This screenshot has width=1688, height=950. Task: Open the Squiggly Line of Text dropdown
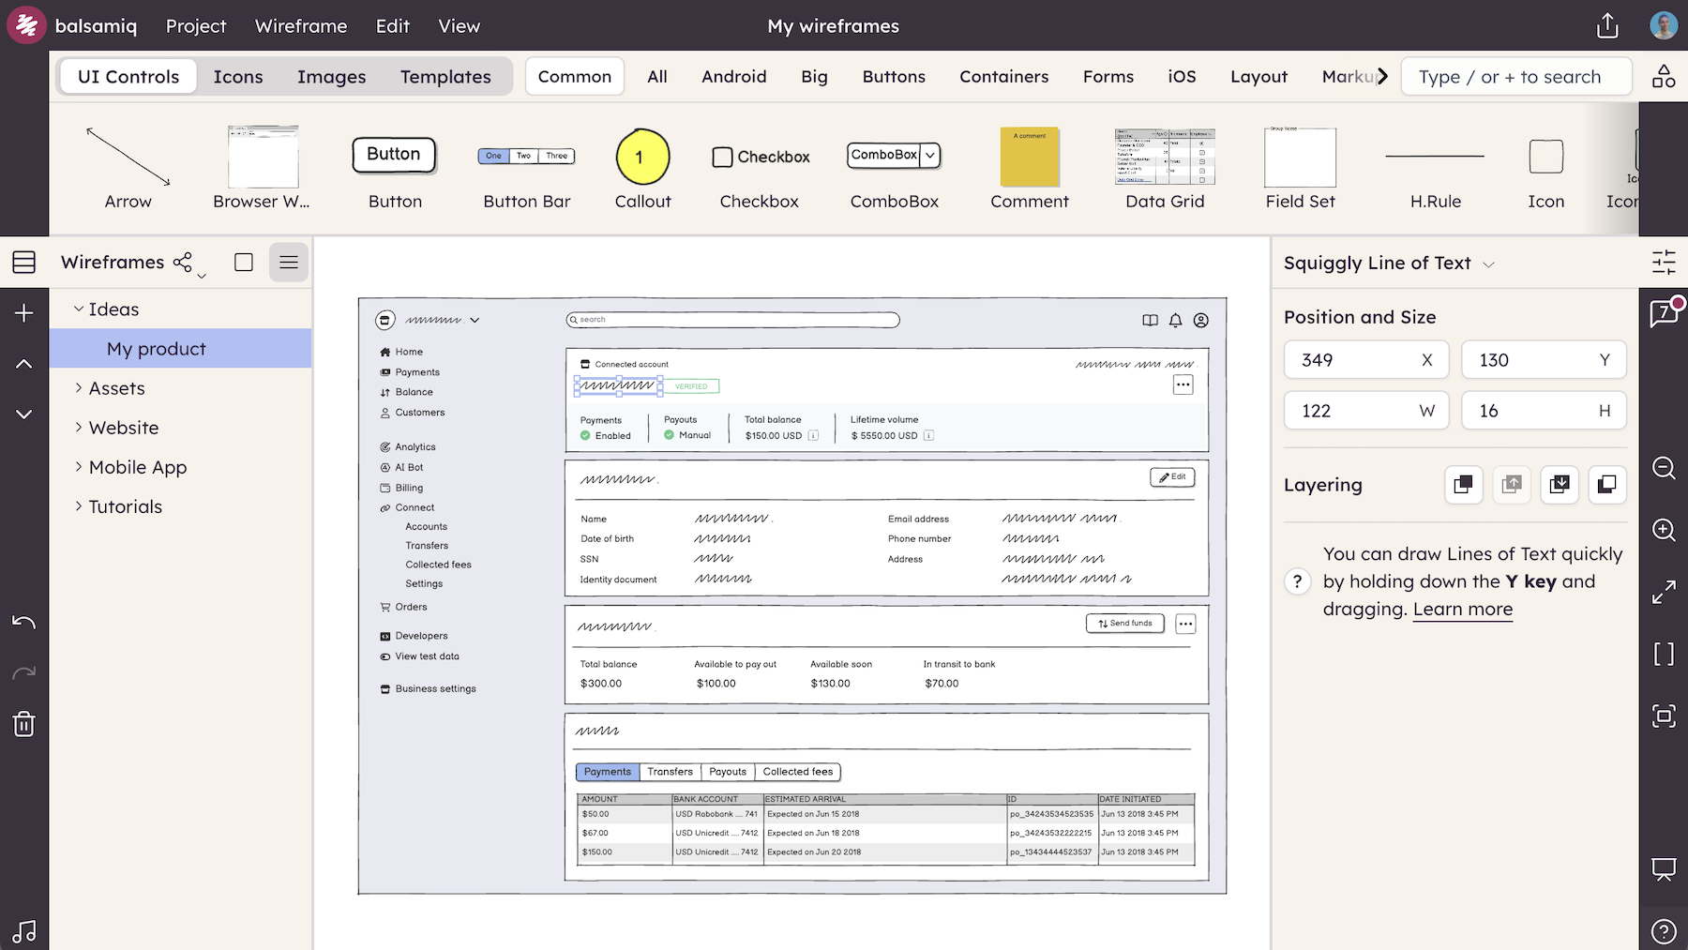1488,264
